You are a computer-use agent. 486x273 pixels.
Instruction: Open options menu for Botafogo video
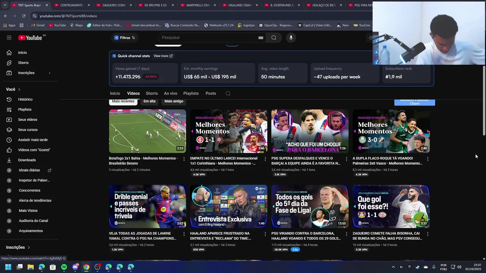(184, 159)
